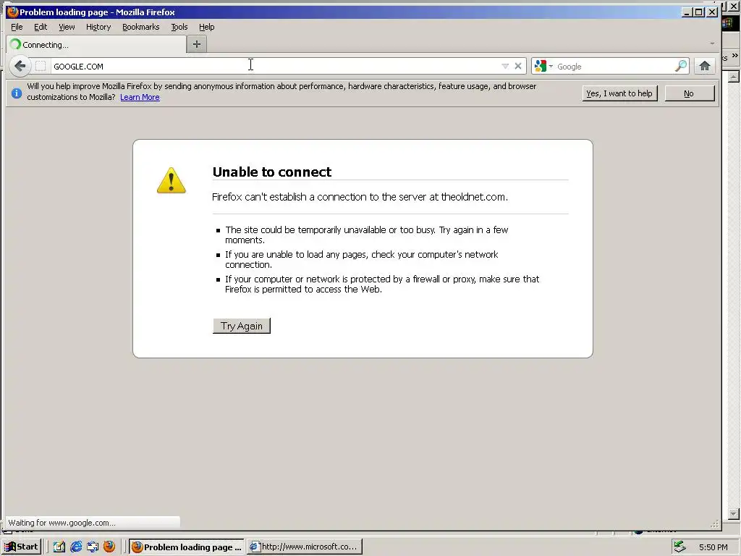Go to the Home page icon
The height and width of the screenshot is (556, 741).
point(705,66)
